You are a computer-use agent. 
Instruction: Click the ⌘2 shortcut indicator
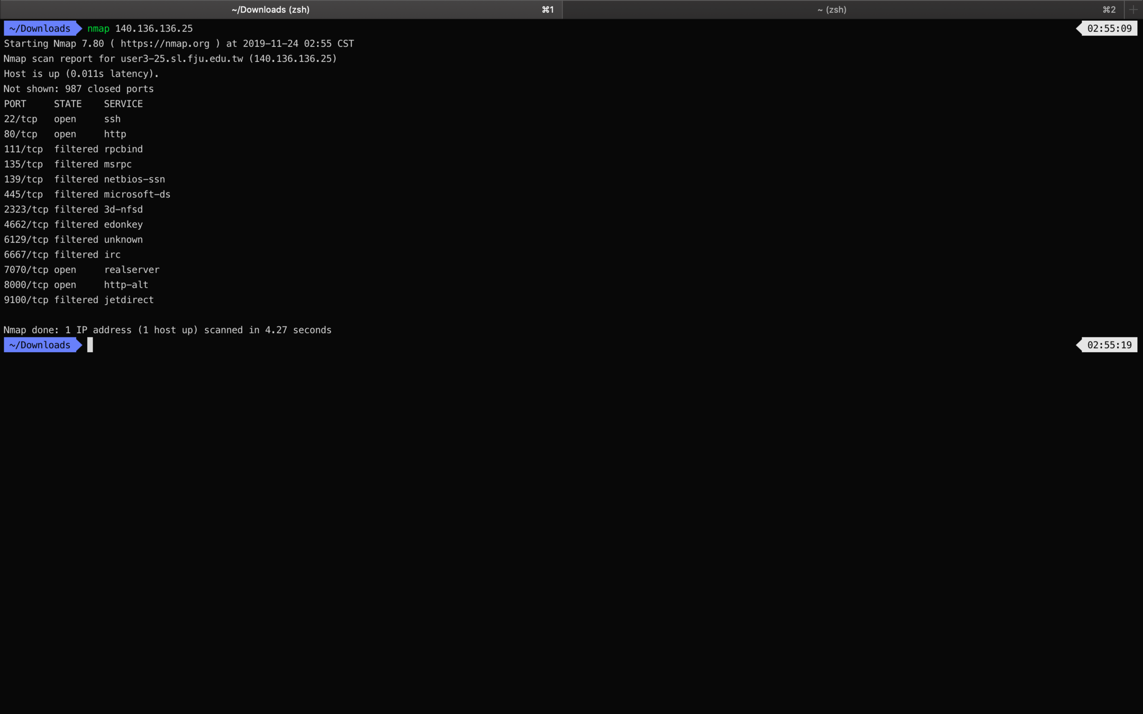(x=1109, y=10)
